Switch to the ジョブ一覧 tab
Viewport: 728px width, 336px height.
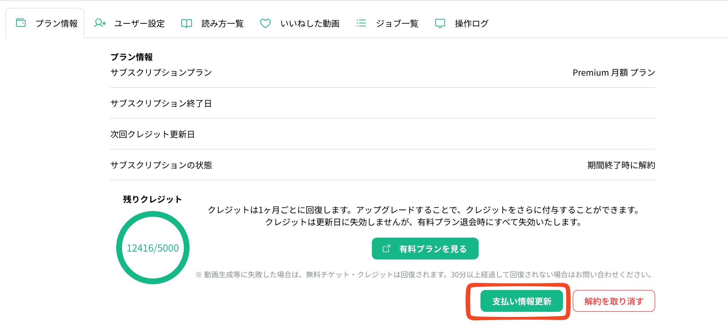(x=398, y=23)
